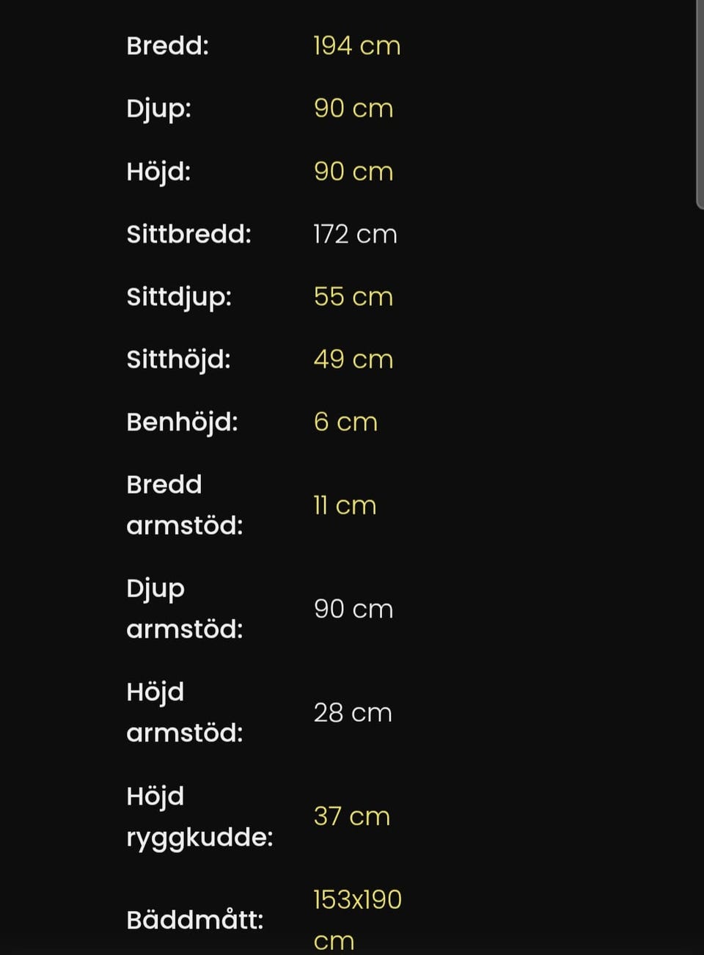Click the 194 cm width value
Viewport: 704px width, 955px height.
point(356,46)
